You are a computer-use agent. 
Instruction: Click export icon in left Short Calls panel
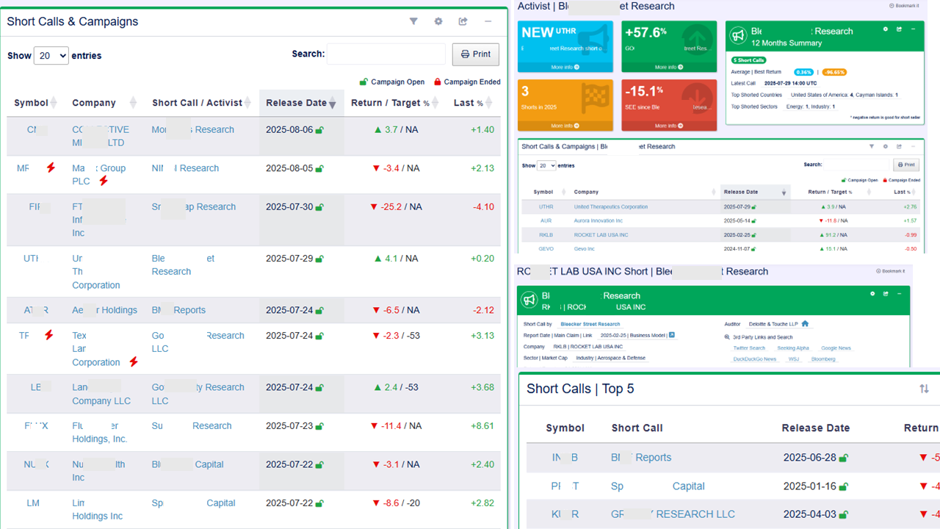463,21
